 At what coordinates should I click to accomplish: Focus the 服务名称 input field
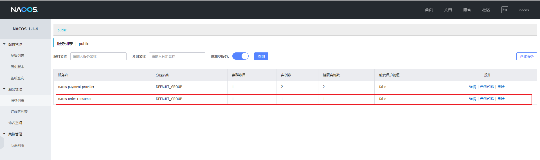(98, 56)
